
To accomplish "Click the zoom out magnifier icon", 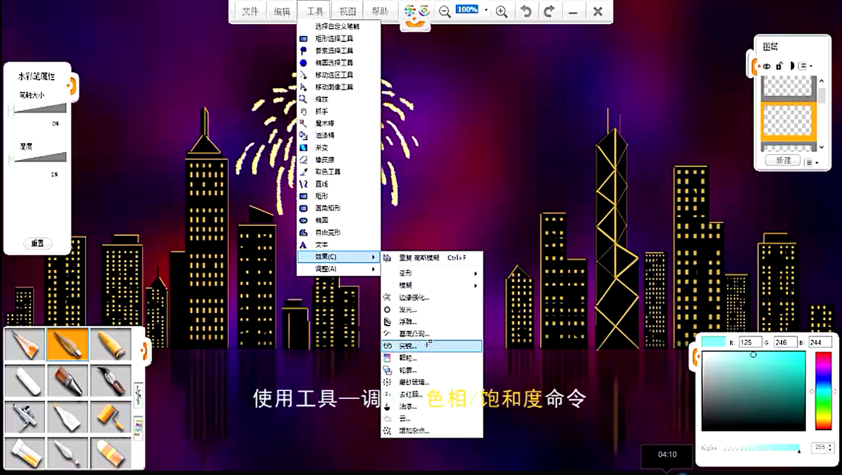I will coord(444,11).
